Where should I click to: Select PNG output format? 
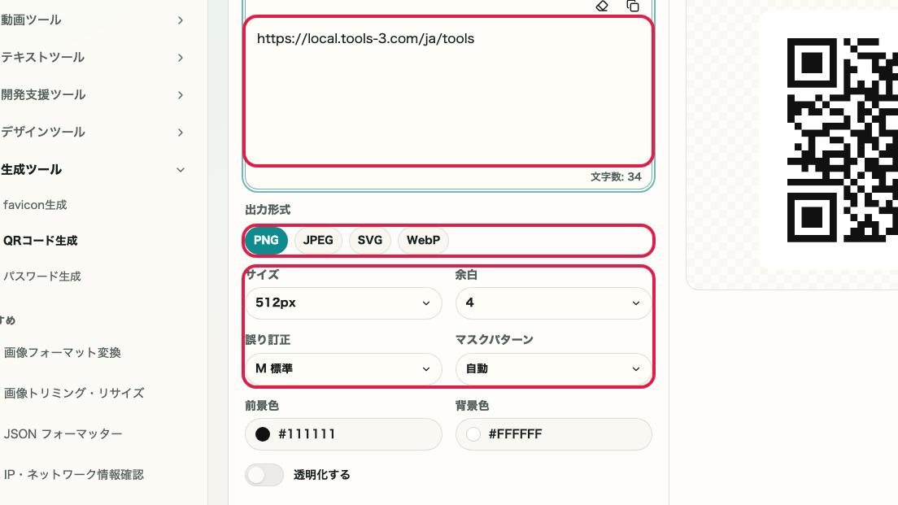[x=266, y=241]
